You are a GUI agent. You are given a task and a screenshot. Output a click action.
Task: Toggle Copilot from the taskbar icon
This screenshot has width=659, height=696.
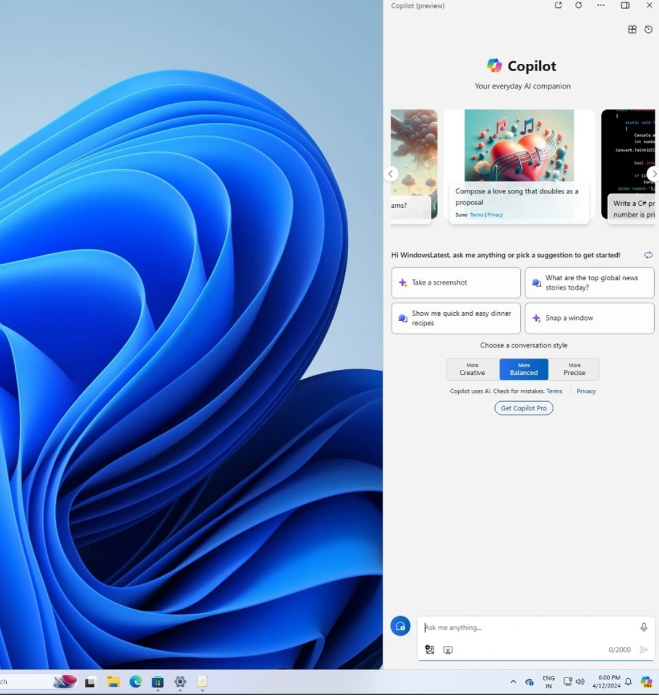click(647, 682)
